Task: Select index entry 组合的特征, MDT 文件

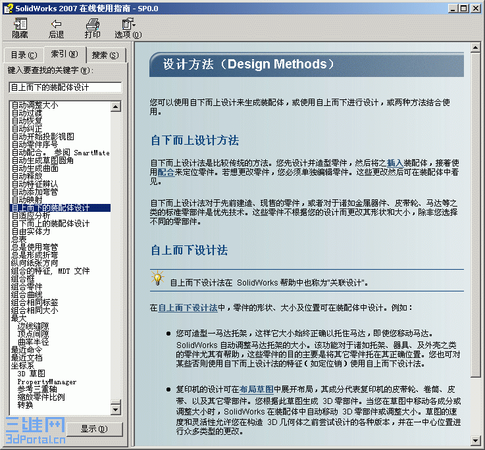Action: (x=51, y=271)
